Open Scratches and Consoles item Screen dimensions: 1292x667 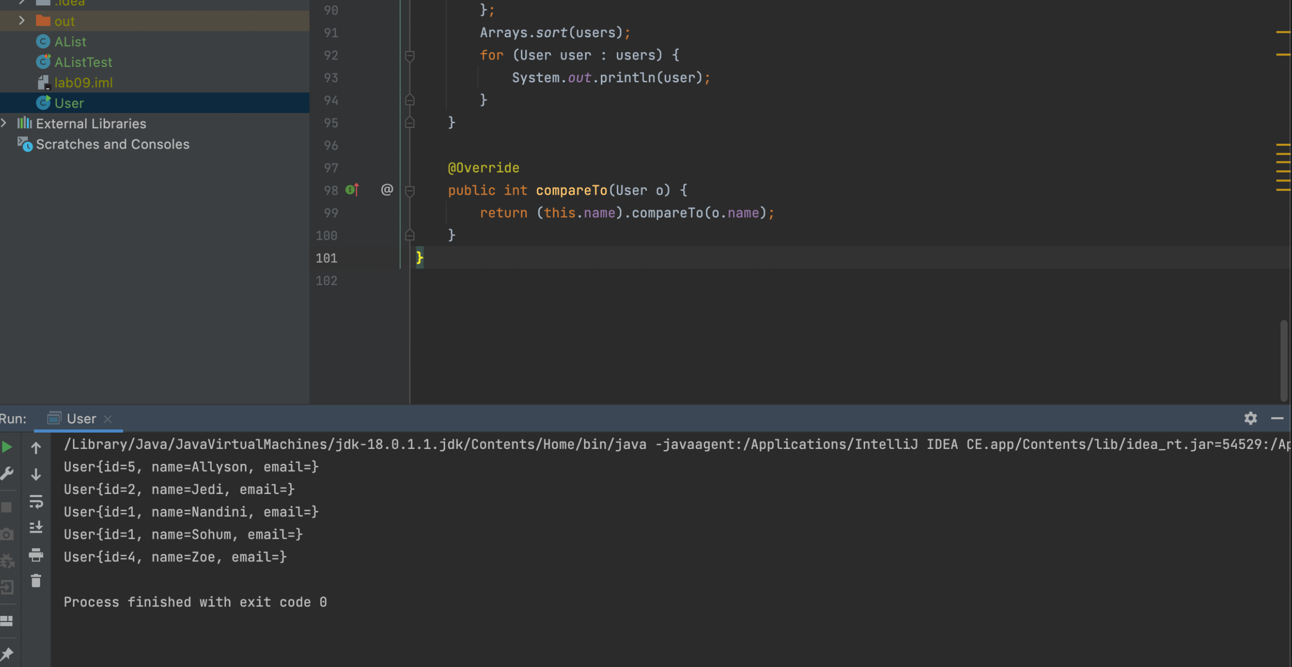pyautogui.click(x=113, y=144)
